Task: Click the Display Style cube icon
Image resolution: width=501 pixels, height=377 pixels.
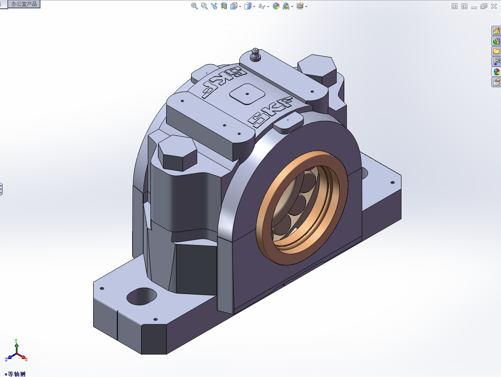Action: [248, 6]
